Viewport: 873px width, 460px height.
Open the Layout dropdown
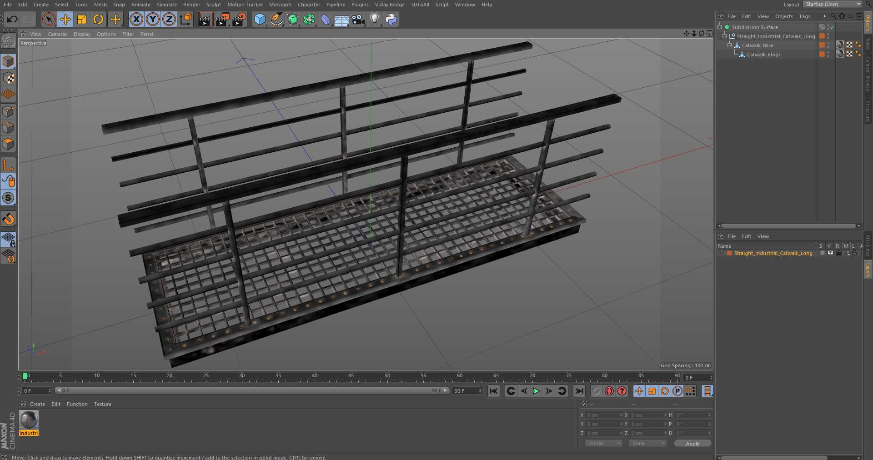833,4
